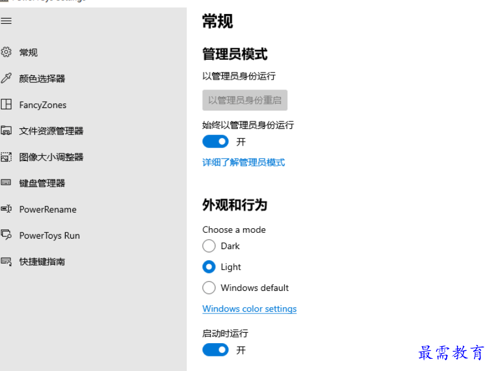Open 图像大小调整器 settings
489x371 pixels.
(51, 157)
